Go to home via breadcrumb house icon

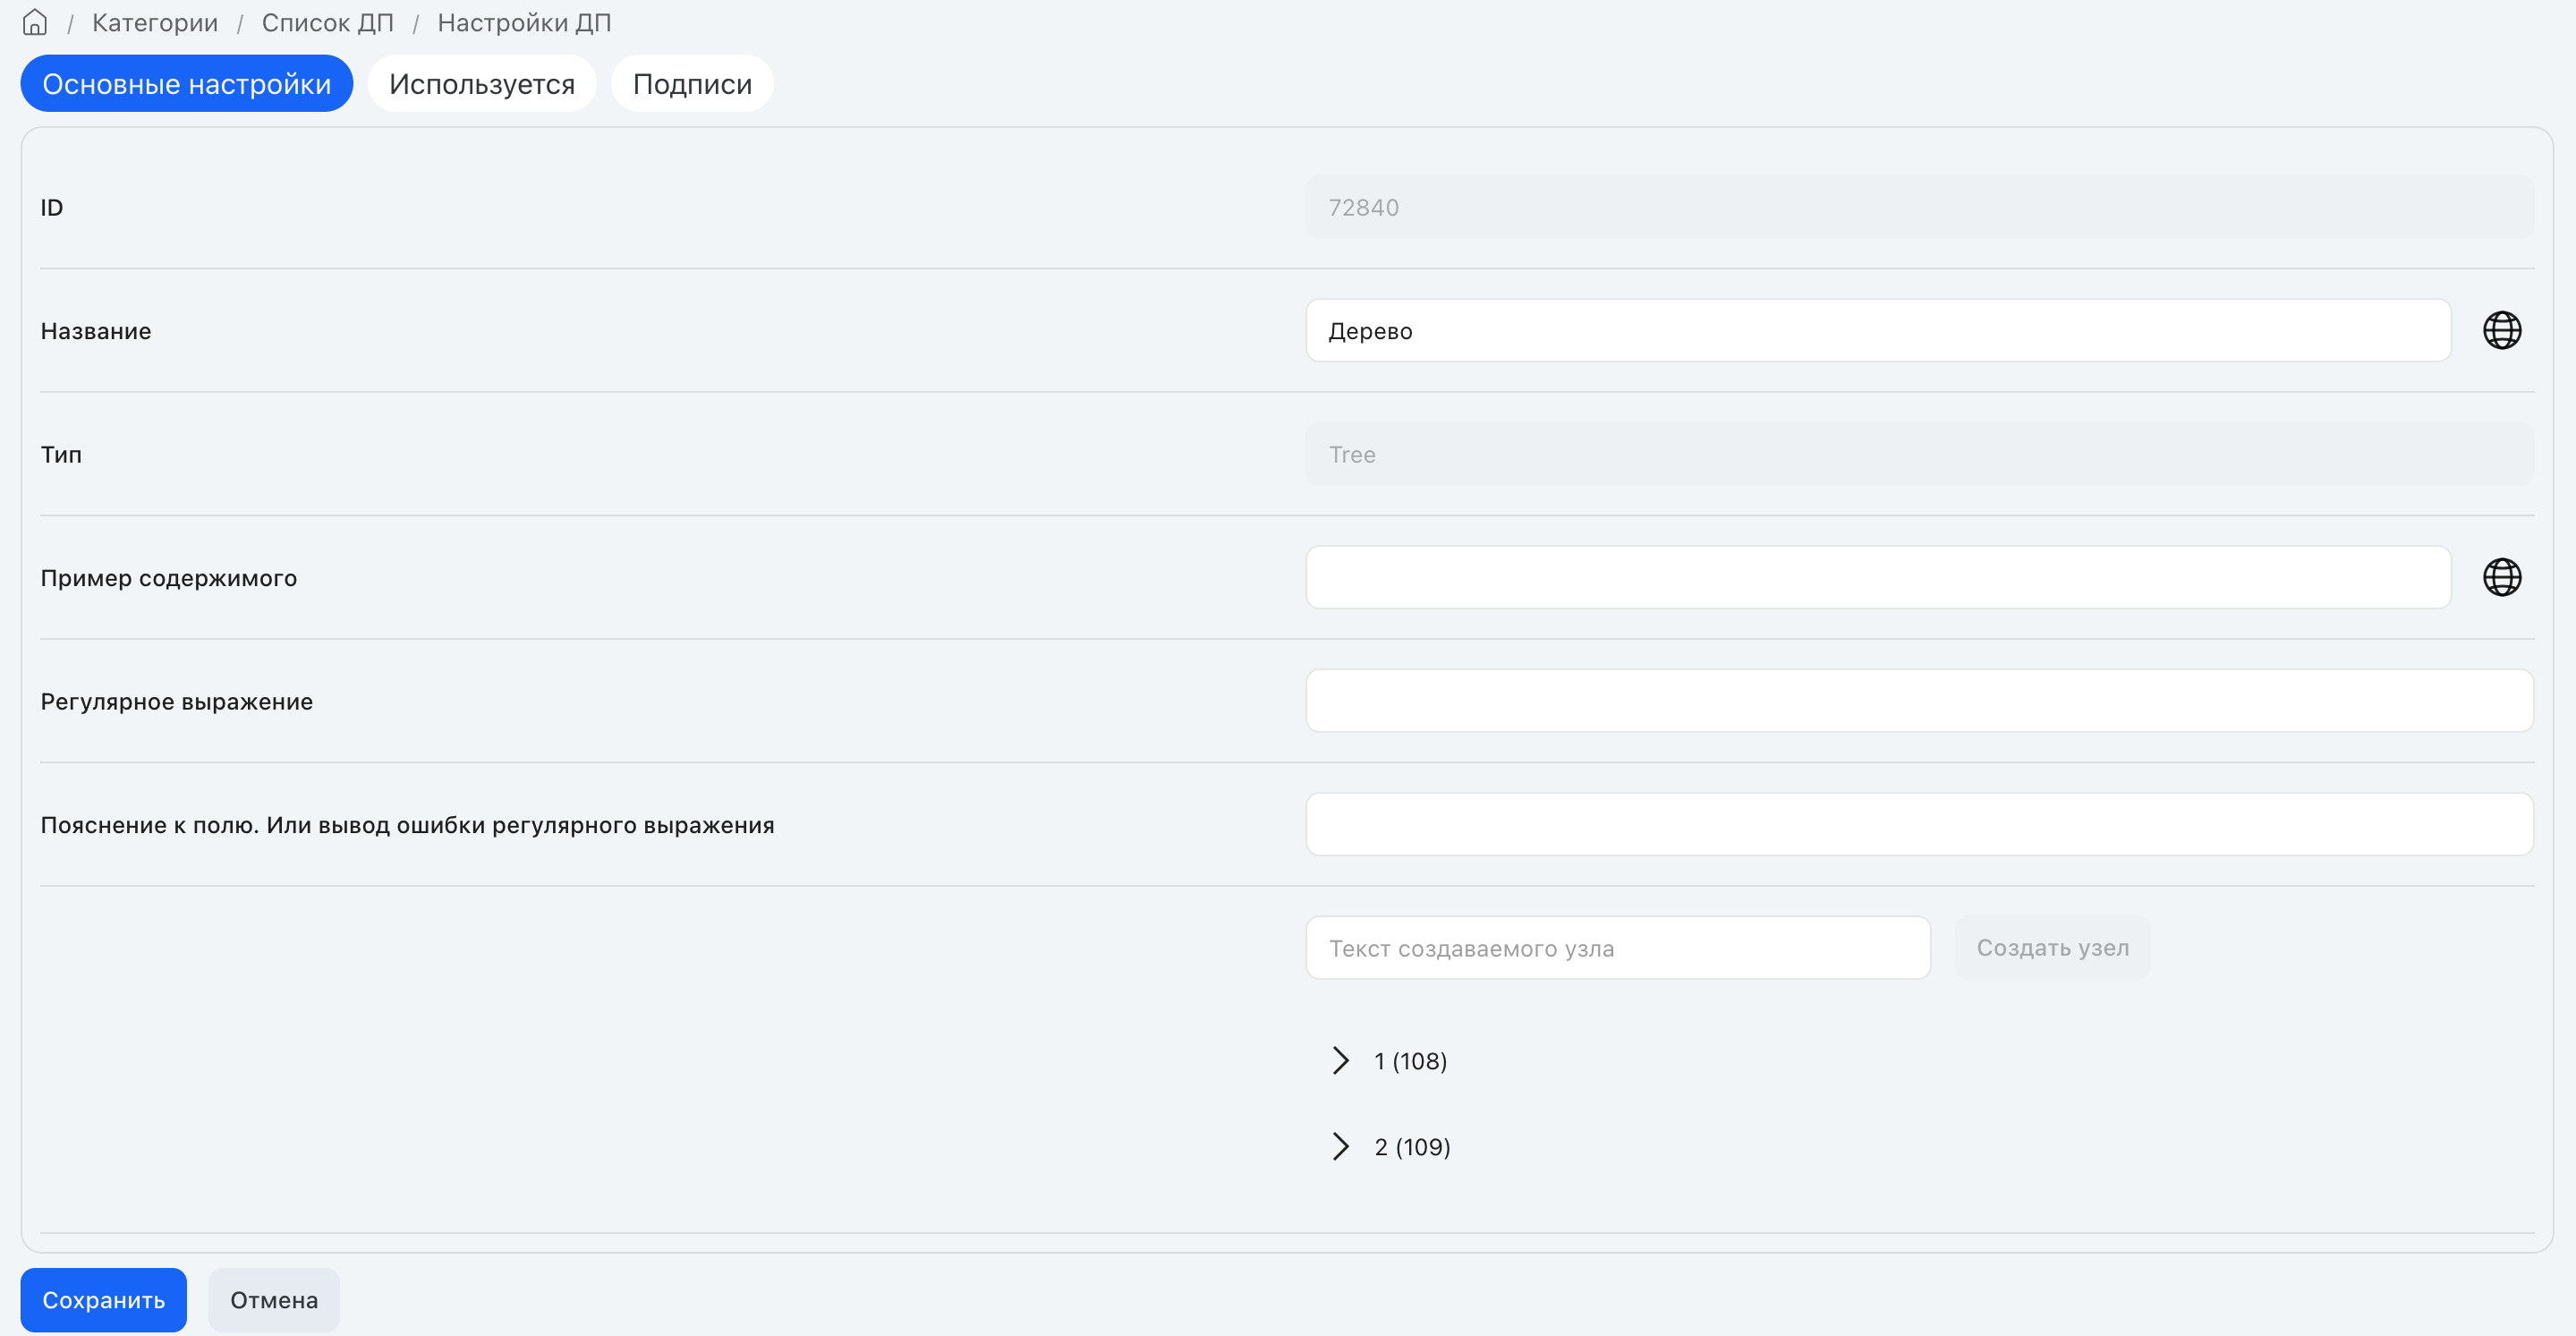coord(35,22)
